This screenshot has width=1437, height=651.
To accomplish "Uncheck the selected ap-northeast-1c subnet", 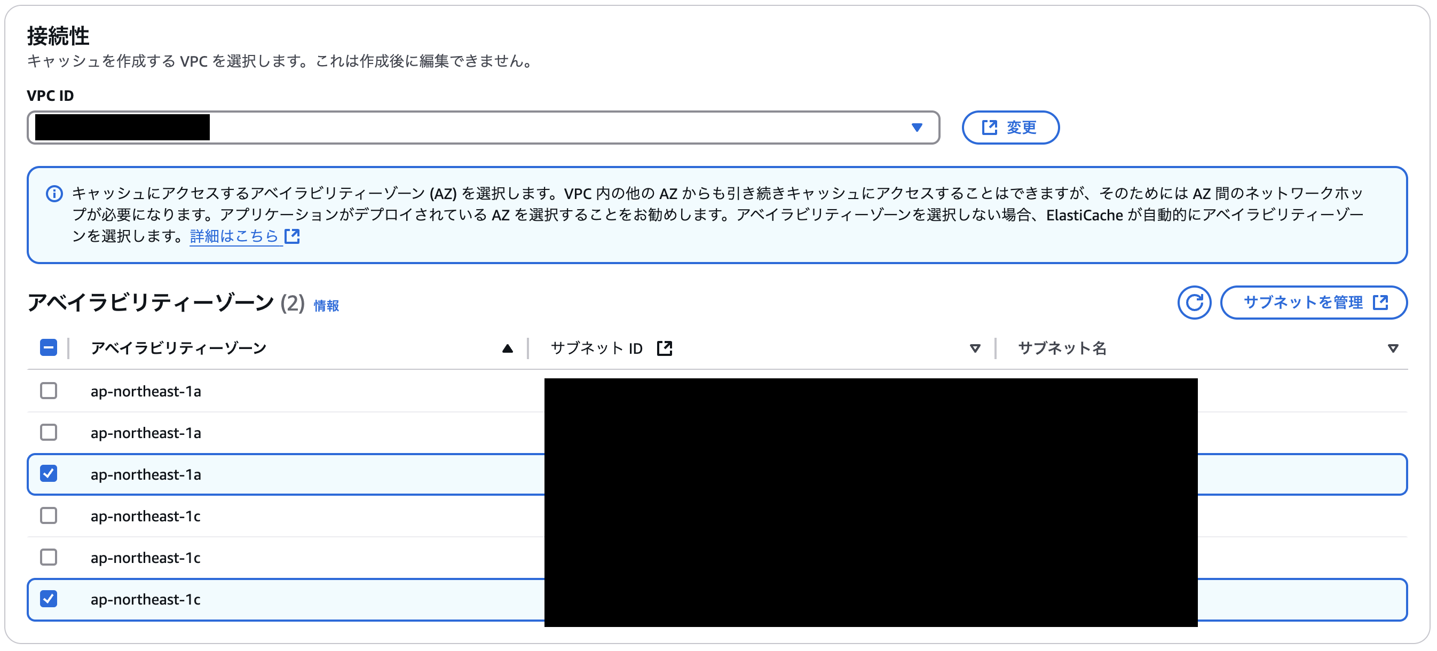I will (x=49, y=599).
